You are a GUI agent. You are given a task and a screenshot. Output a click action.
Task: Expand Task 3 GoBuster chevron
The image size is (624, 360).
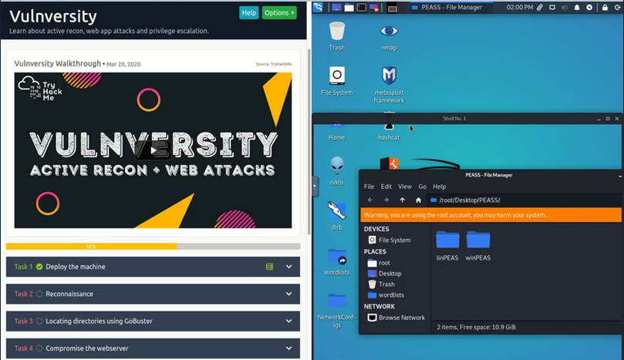coord(289,321)
